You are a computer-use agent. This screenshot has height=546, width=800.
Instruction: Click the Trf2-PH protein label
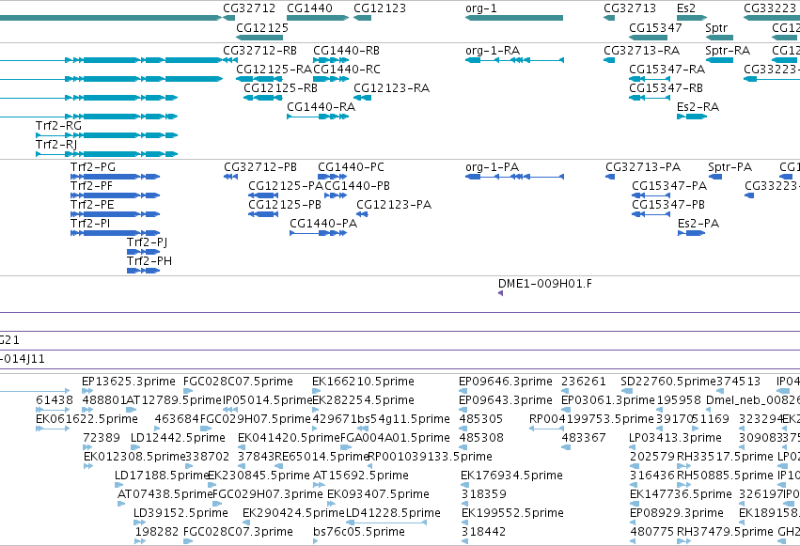[149, 261]
